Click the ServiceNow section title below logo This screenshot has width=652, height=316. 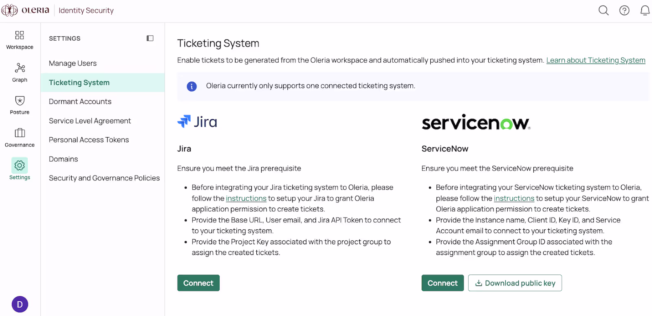[445, 149]
